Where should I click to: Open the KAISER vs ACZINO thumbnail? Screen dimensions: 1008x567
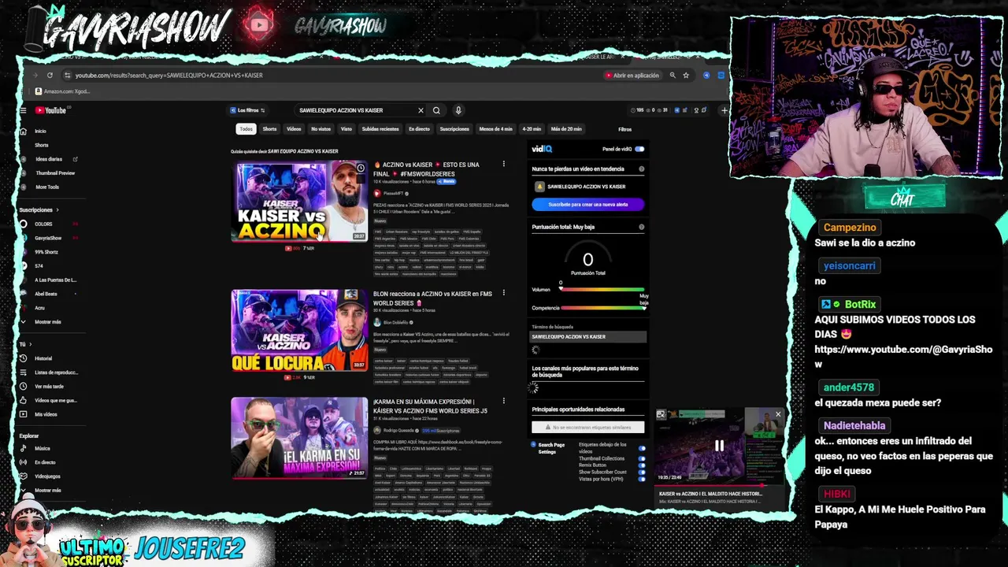[299, 202]
